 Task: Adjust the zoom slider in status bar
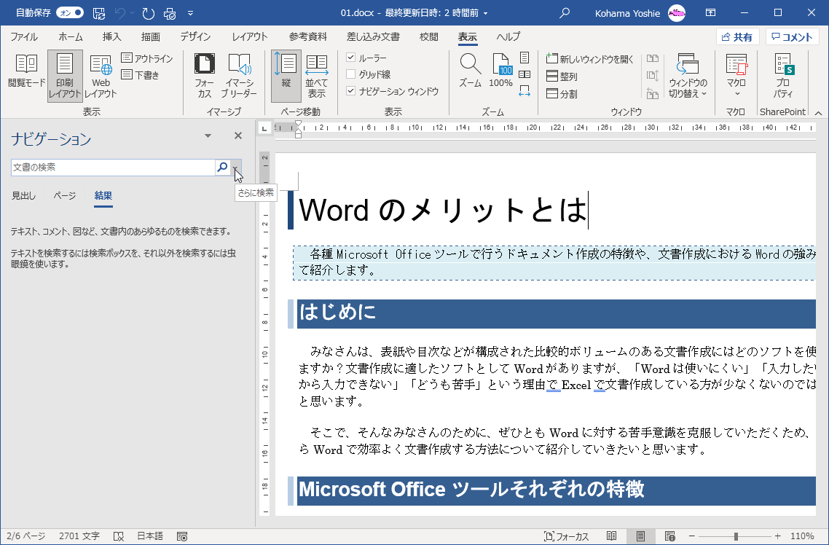click(x=736, y=536)
